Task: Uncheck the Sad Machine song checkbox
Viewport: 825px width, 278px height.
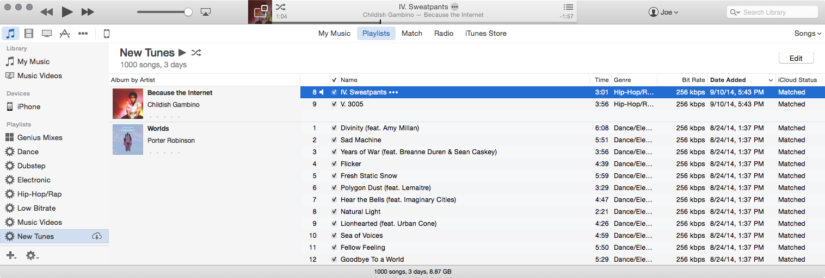Action: click(x=334, y=140)
